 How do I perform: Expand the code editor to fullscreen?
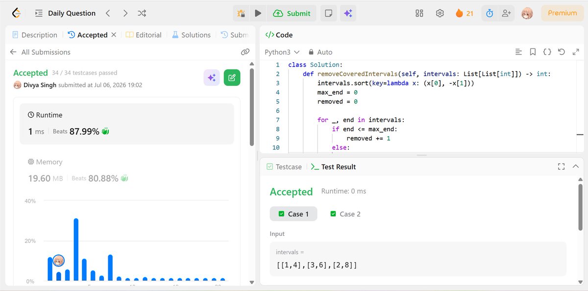click(x=576, y=52)
